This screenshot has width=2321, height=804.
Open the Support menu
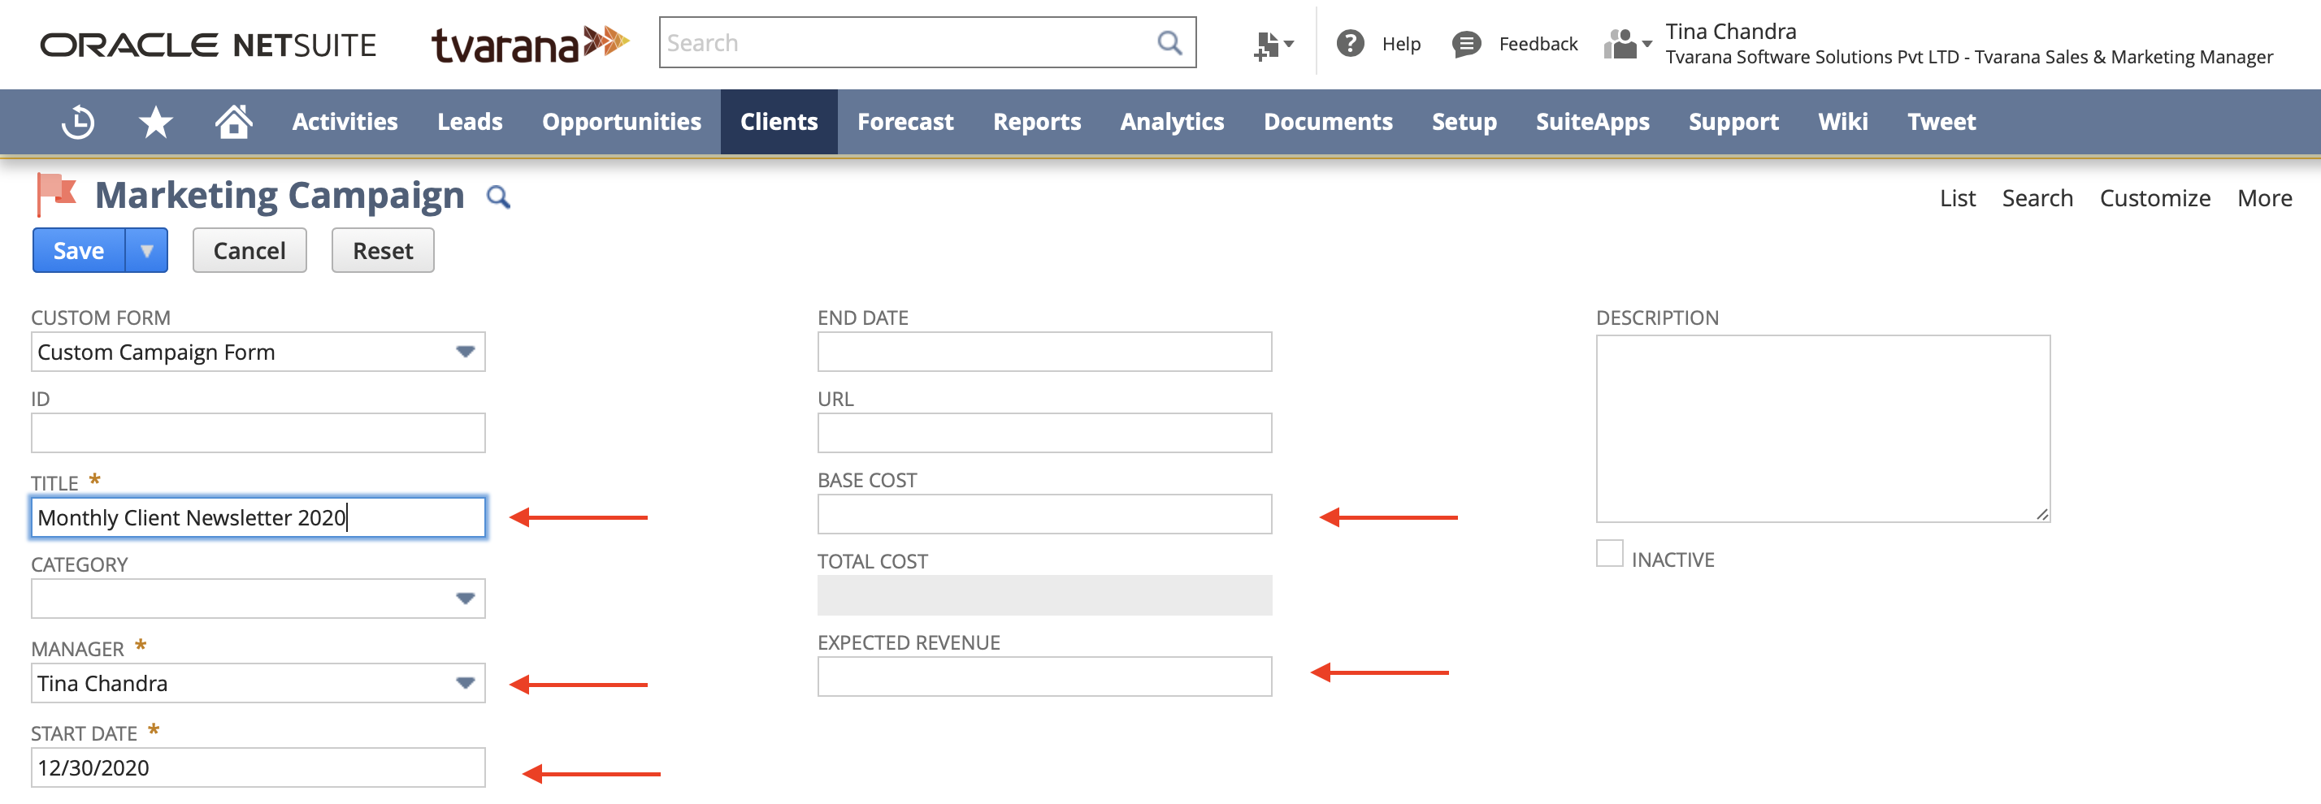point(1733,122)
